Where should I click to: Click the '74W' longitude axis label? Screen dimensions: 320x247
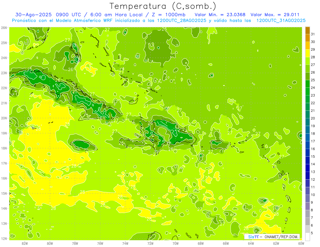click(125, 243)
